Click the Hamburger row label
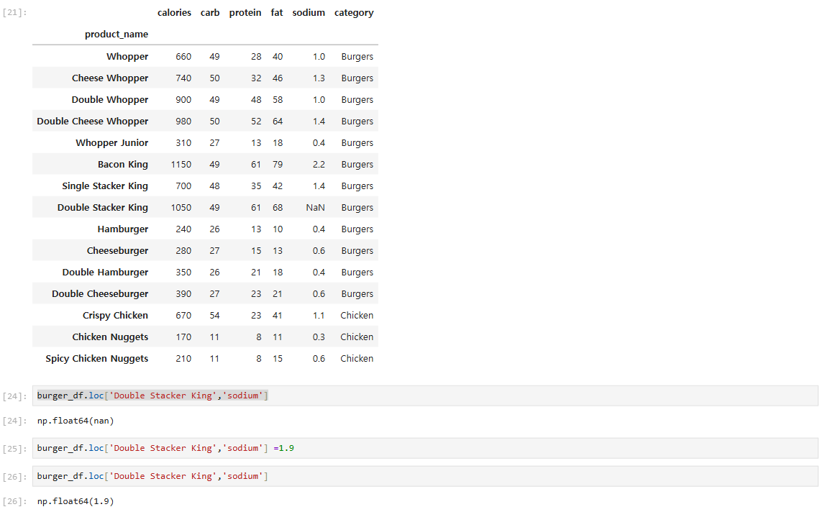825x512 pixels. click(x=122, y=229)
